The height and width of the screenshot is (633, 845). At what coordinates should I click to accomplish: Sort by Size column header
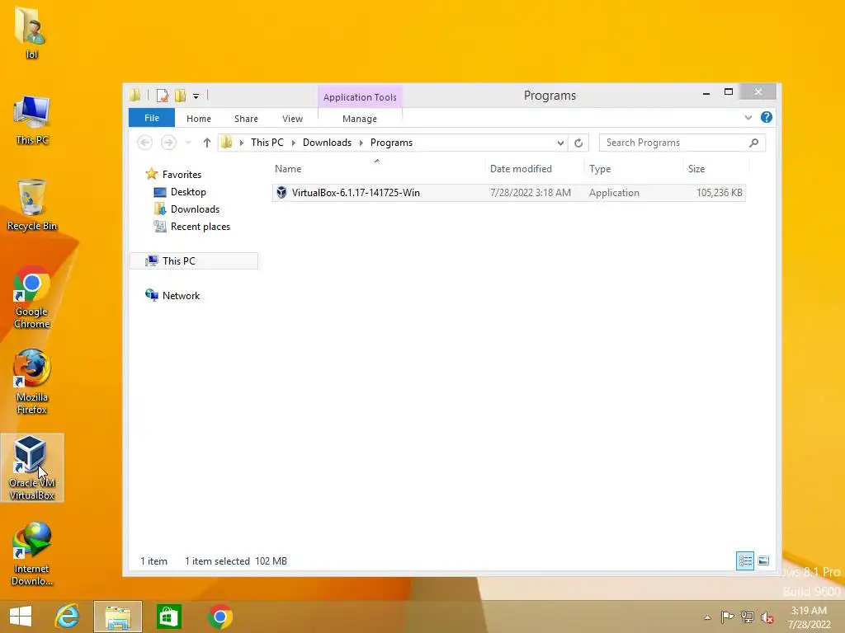point(696,169)
